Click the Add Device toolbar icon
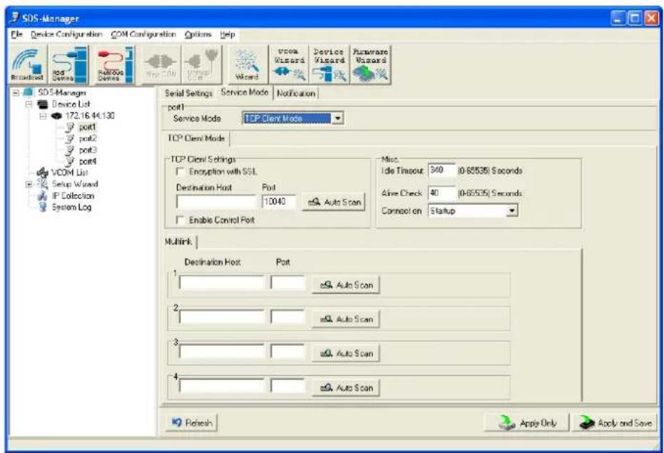Screen dimensions: 664x453 [68, 65]
